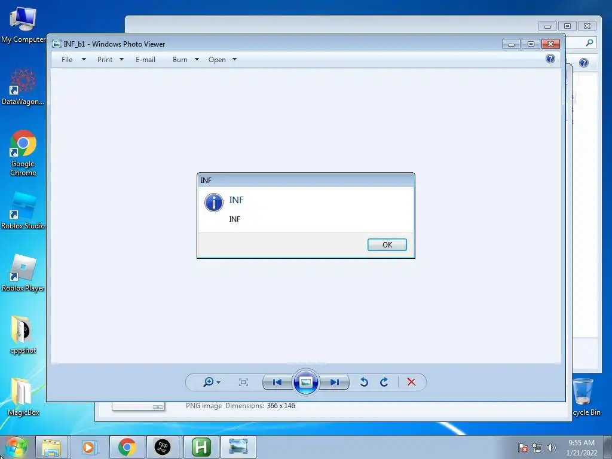Open the Windows Start menu
Viewport: 612px width, 459px height.
[x=16, y=447]
